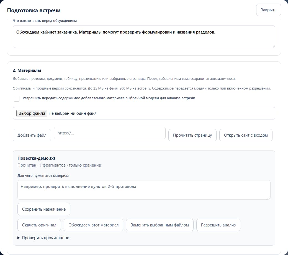Click the material purpose textarea with Например placeholder
The image size is (288, 255).
click(x=144, y=190)
